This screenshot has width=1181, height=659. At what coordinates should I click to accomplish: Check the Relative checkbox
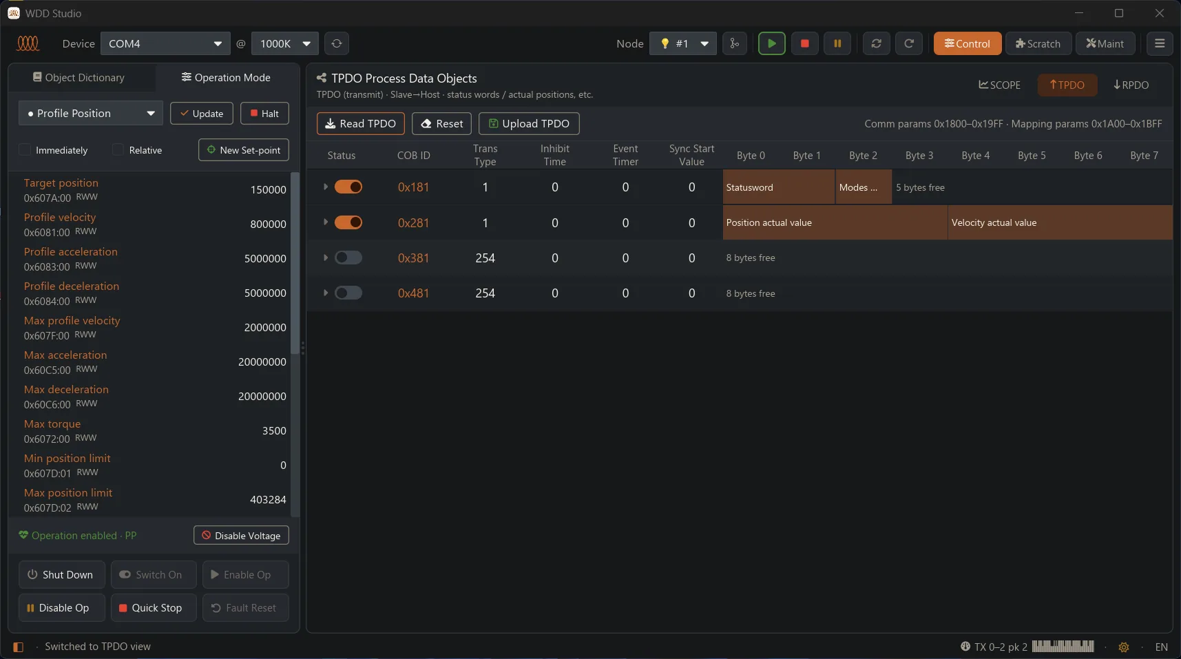click(118, 150)
